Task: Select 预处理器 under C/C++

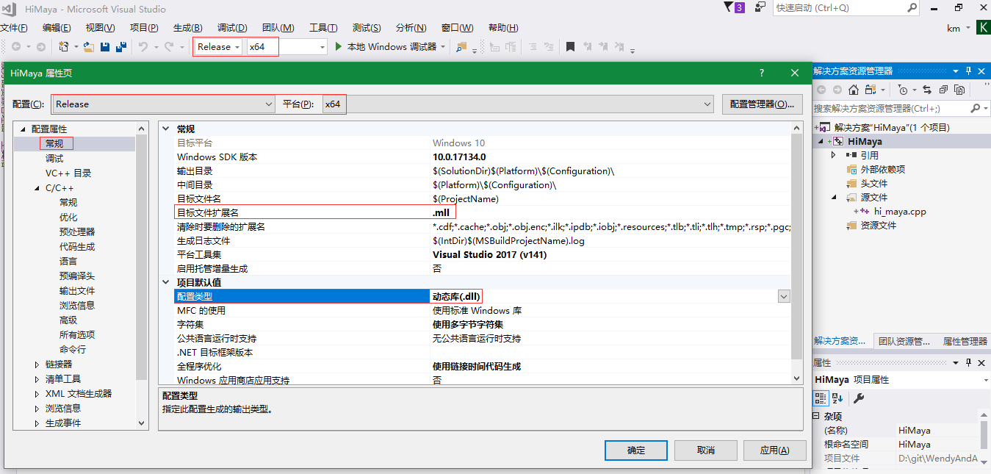Action: [x=77, y=231]
